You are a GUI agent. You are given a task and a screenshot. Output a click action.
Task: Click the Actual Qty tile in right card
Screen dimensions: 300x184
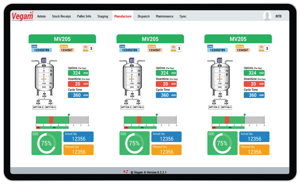pos(254,137)
